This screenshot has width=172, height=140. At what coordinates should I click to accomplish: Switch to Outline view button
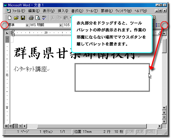[20, 126]
